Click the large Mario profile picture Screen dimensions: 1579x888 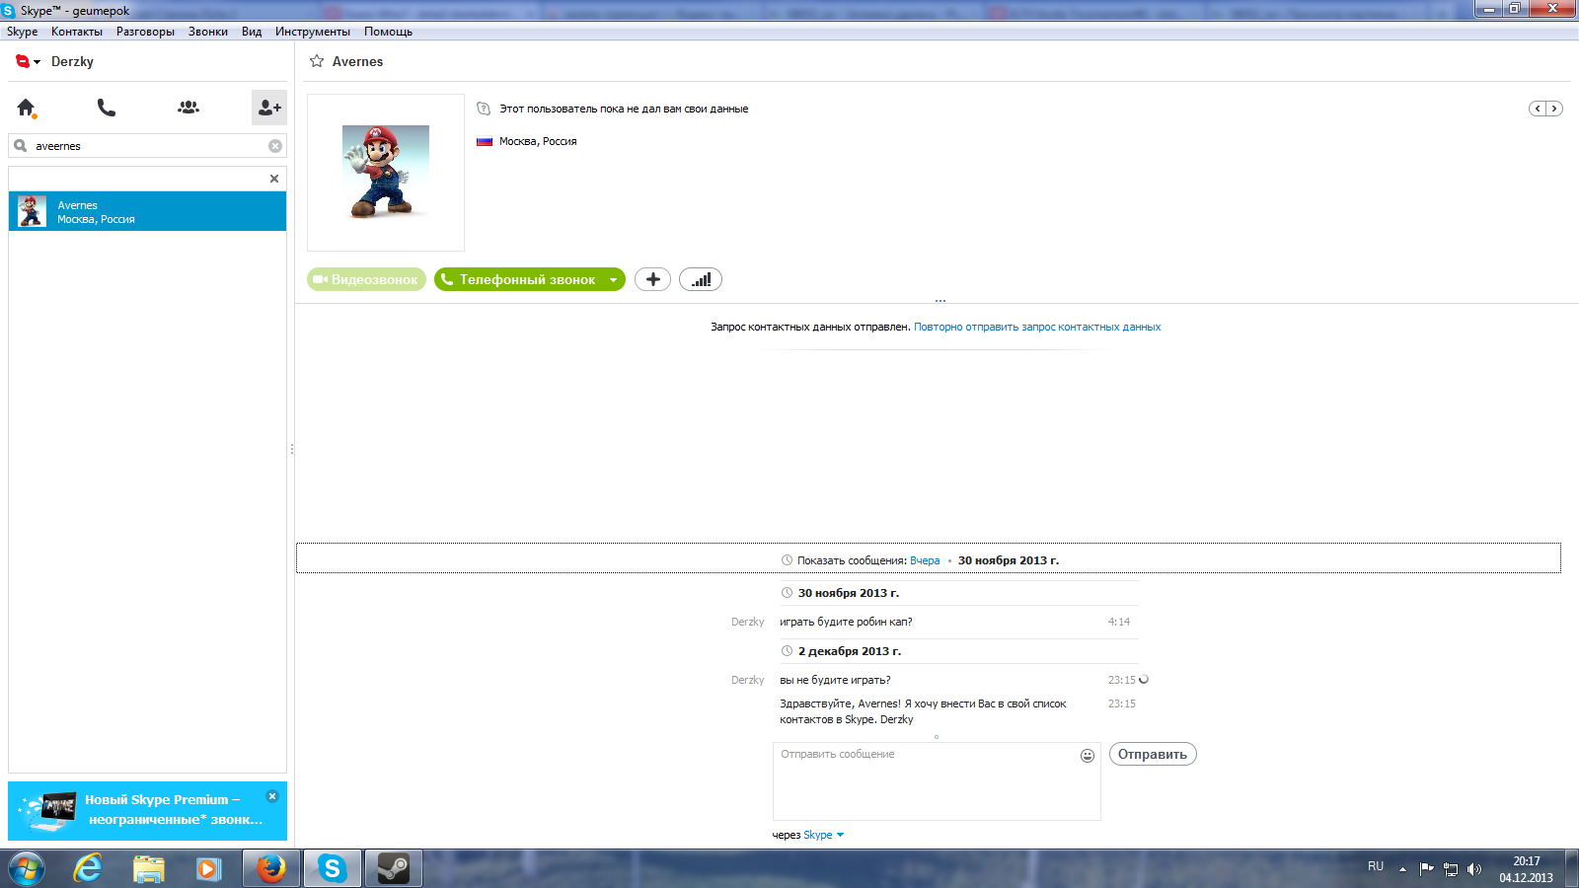pos(386,173)
